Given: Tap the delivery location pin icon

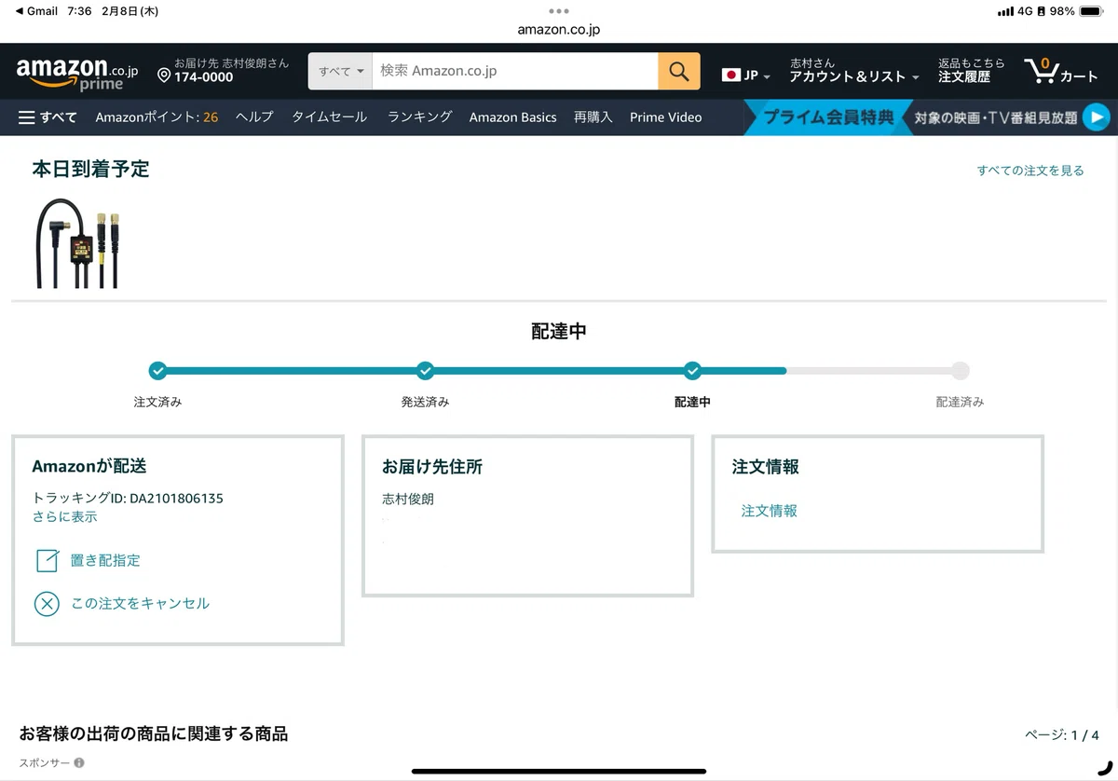Looking at the screenshot, I should click(164, 75).
